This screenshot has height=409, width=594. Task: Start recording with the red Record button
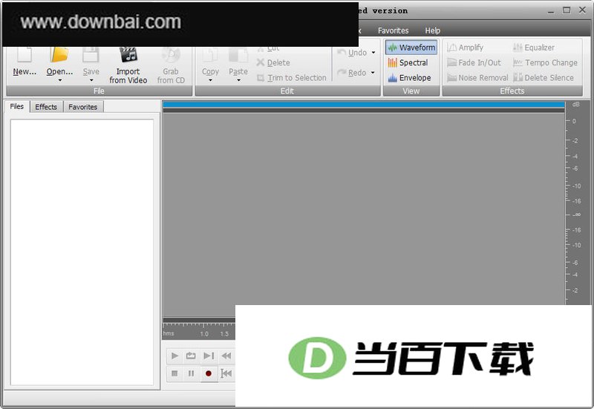click(209, 373)
